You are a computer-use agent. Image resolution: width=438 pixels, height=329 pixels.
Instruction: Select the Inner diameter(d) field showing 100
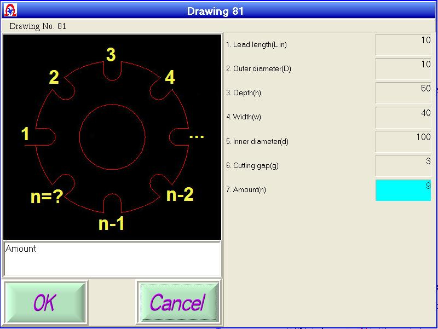pyautogui.click(x=403, y=141)
